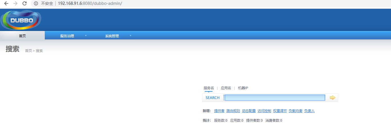Select the 机器IP search tab
The height and width of the screenshot is (139, 391).
pyautogui.click(x=243, y=88)
